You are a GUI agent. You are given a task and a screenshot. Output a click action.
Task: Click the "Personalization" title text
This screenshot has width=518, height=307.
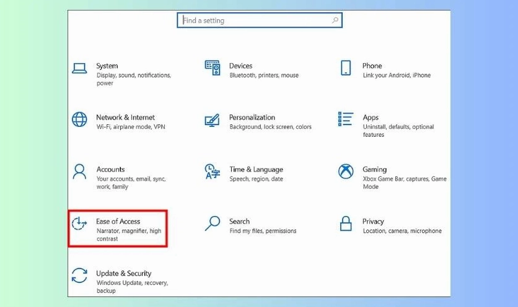click(252, 117)
